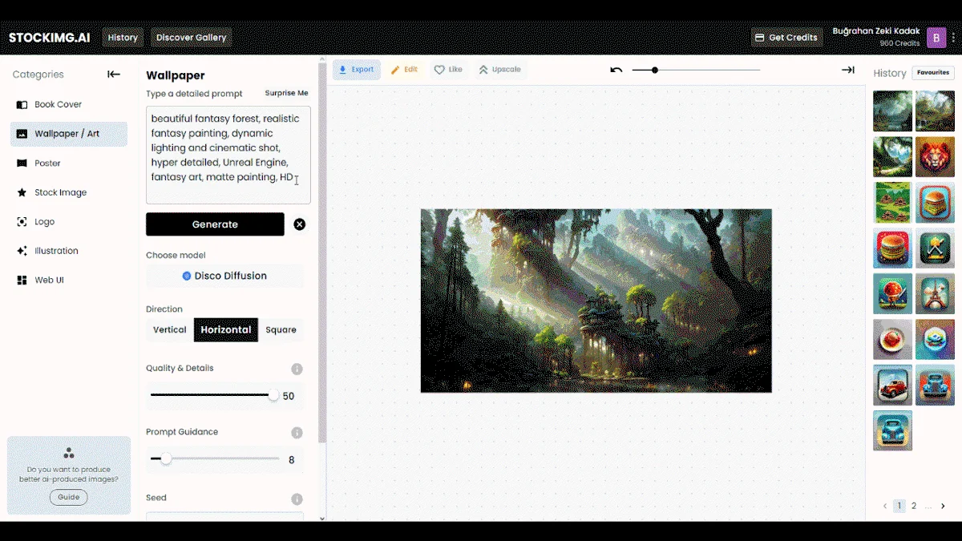The height and width of the screenshot is (541, 962).
Task: Collapse the Categories sidebar with arrow icon
Action: tap(114, 75)
